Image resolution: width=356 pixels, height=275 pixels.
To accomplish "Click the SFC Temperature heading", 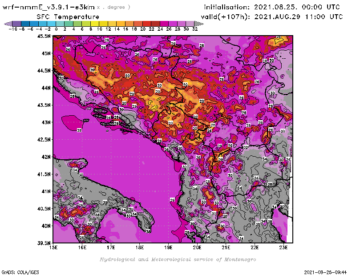I will (x=68, y=17).
